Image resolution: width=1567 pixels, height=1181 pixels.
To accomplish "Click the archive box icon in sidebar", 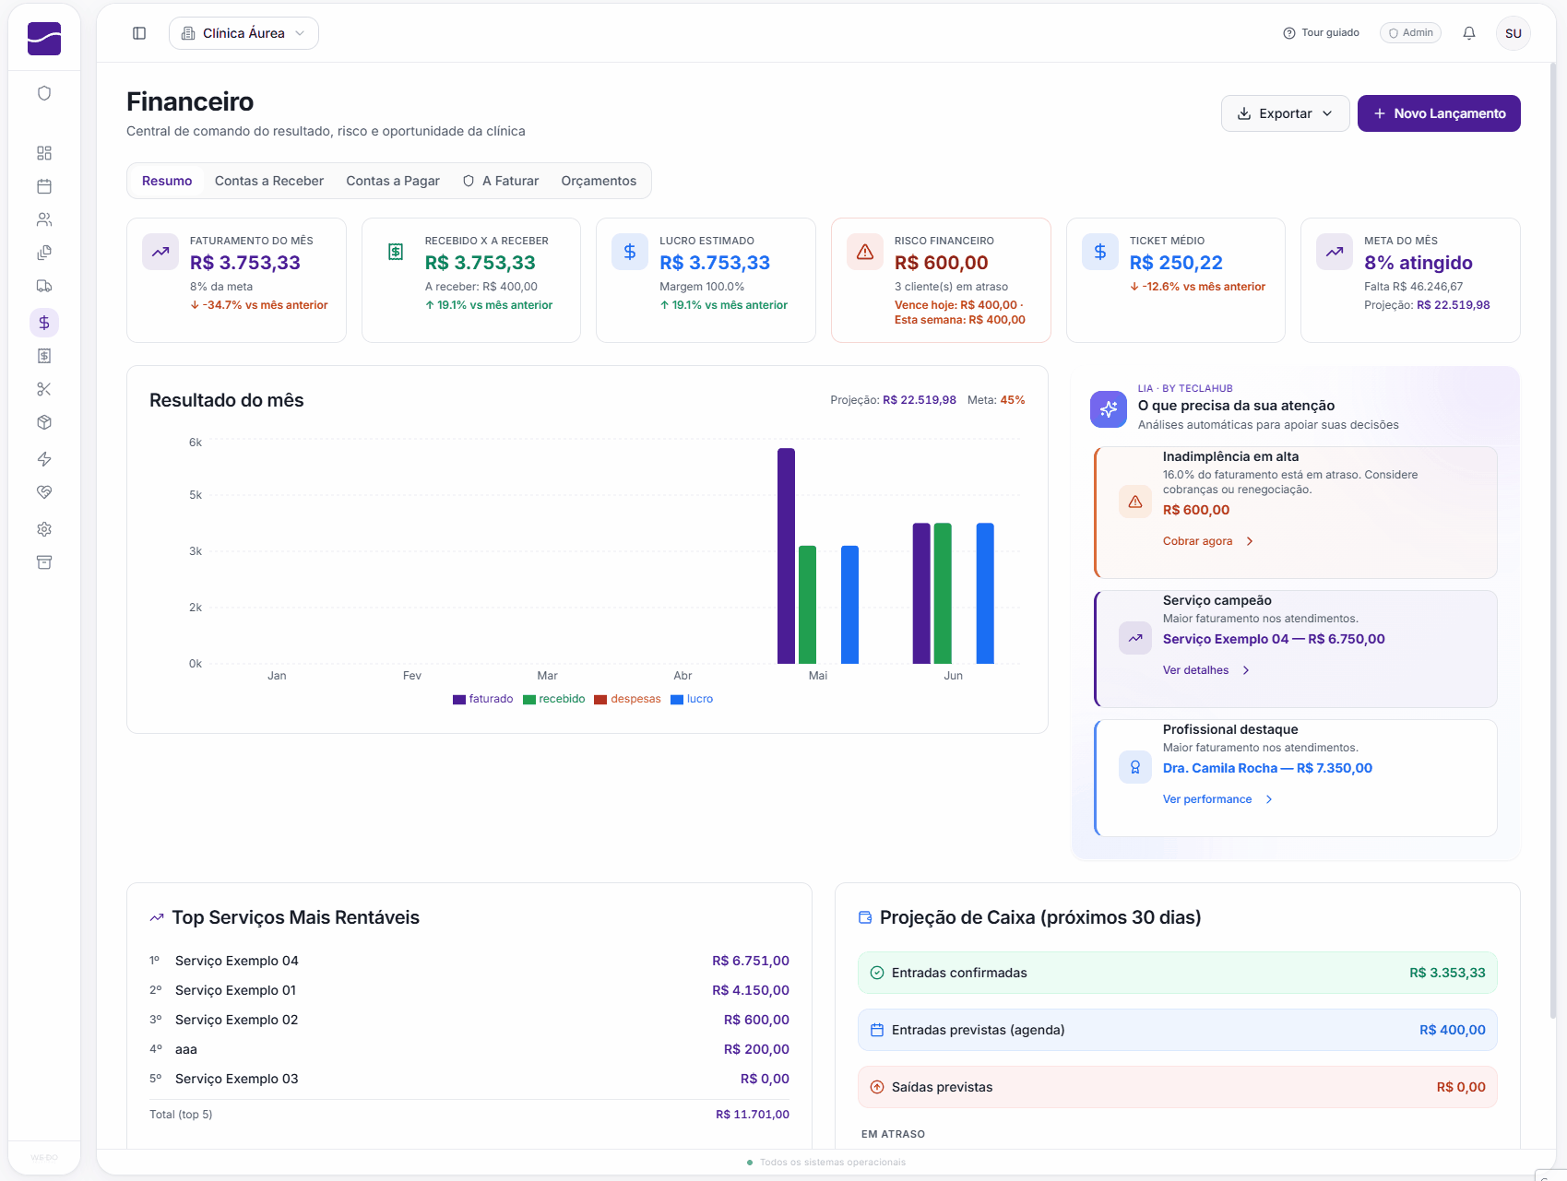I will click(44, 562).
